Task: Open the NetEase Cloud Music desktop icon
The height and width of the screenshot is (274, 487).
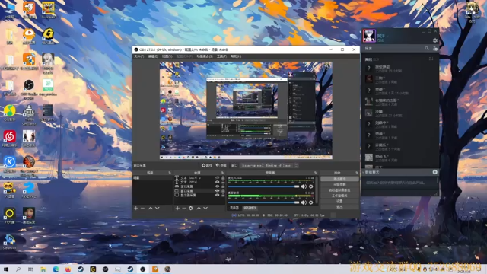Action: [10, 139]
